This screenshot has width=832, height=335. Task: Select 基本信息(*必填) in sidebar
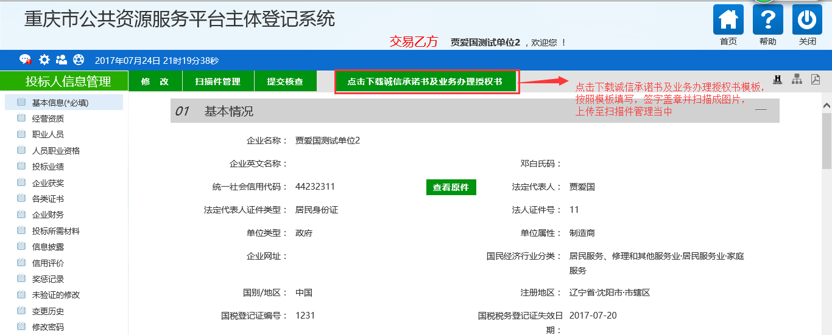[60, 102]
